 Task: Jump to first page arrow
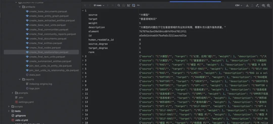coord(85,5)
